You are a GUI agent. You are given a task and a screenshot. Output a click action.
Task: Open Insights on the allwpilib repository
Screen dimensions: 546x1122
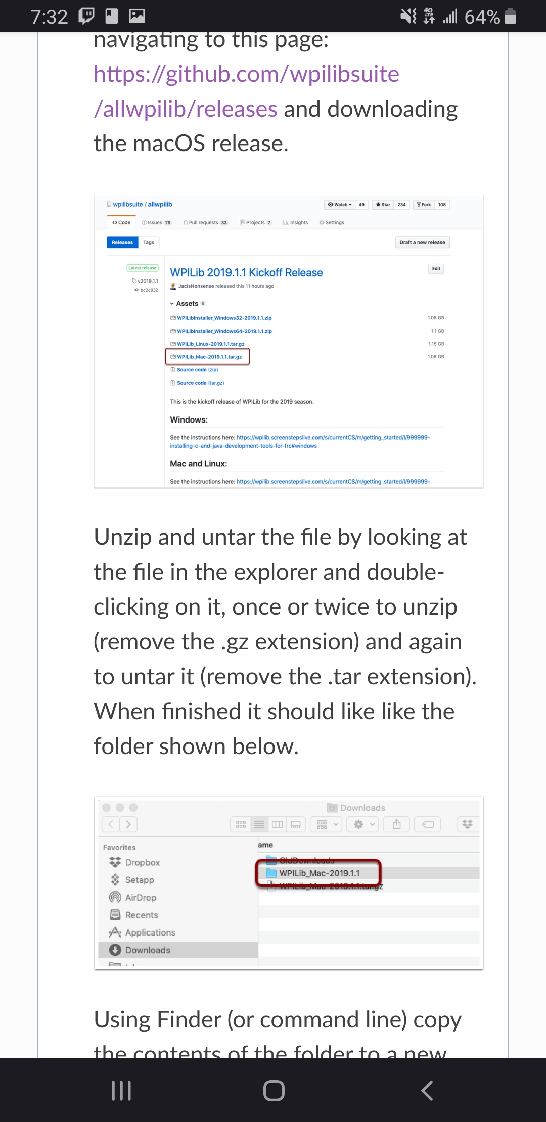click(296, 222)
